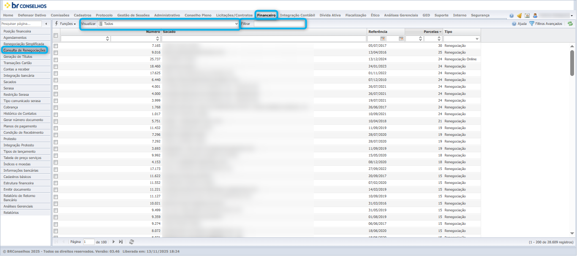Check the row with Número 9.016
This screenshot has width=577, height=256.
pyautogui.click(x=56, y=53)
